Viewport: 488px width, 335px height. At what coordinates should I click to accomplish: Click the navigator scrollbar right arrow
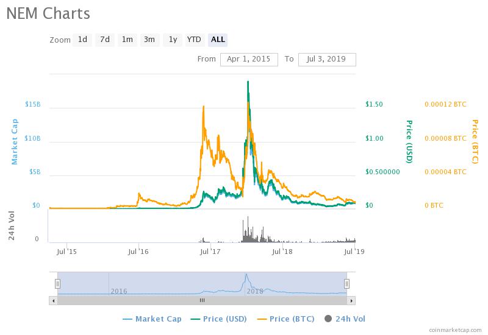pos(352,300)
